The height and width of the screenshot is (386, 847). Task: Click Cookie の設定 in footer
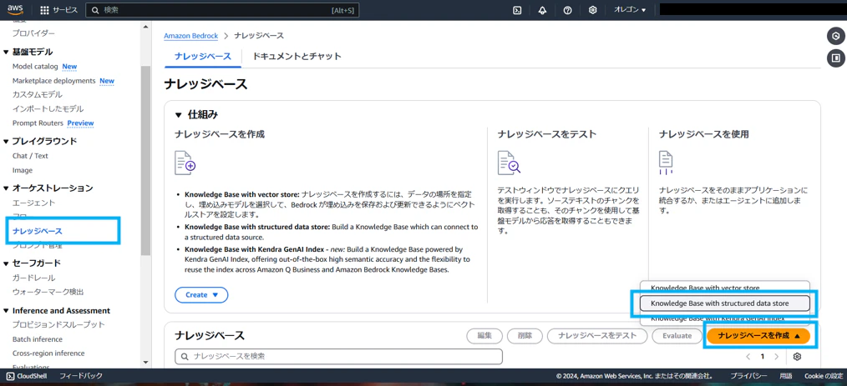[824, 376]
